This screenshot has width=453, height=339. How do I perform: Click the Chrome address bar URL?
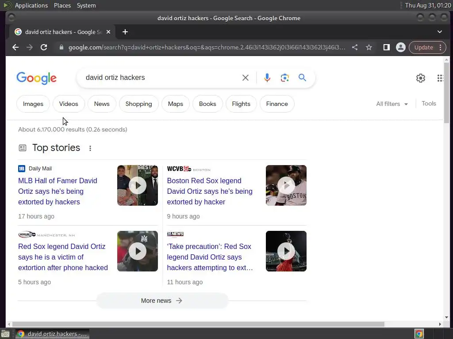(207, 47)
